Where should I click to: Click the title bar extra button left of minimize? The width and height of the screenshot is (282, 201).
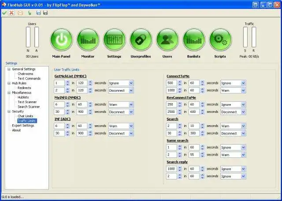[256, 5]
